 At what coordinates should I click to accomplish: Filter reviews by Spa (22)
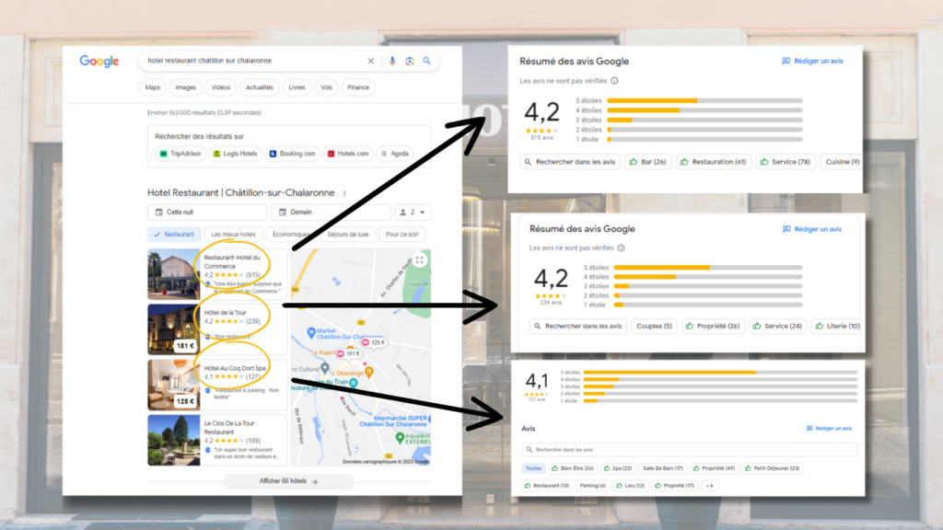[618, 468]
